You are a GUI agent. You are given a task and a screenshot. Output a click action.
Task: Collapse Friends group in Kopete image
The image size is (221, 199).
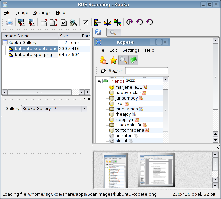tap(99, 82)
